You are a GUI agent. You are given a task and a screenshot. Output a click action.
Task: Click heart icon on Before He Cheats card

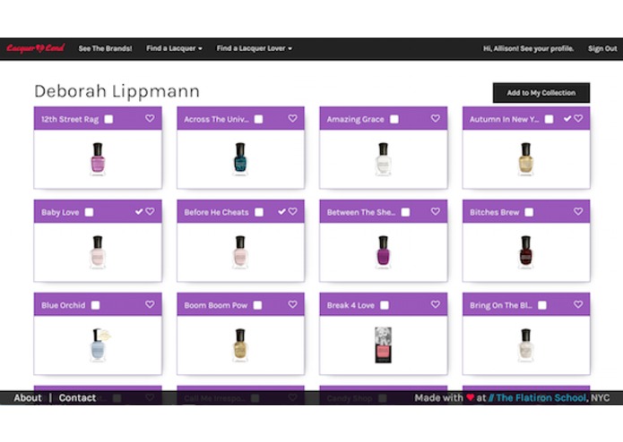click(292, 212)
